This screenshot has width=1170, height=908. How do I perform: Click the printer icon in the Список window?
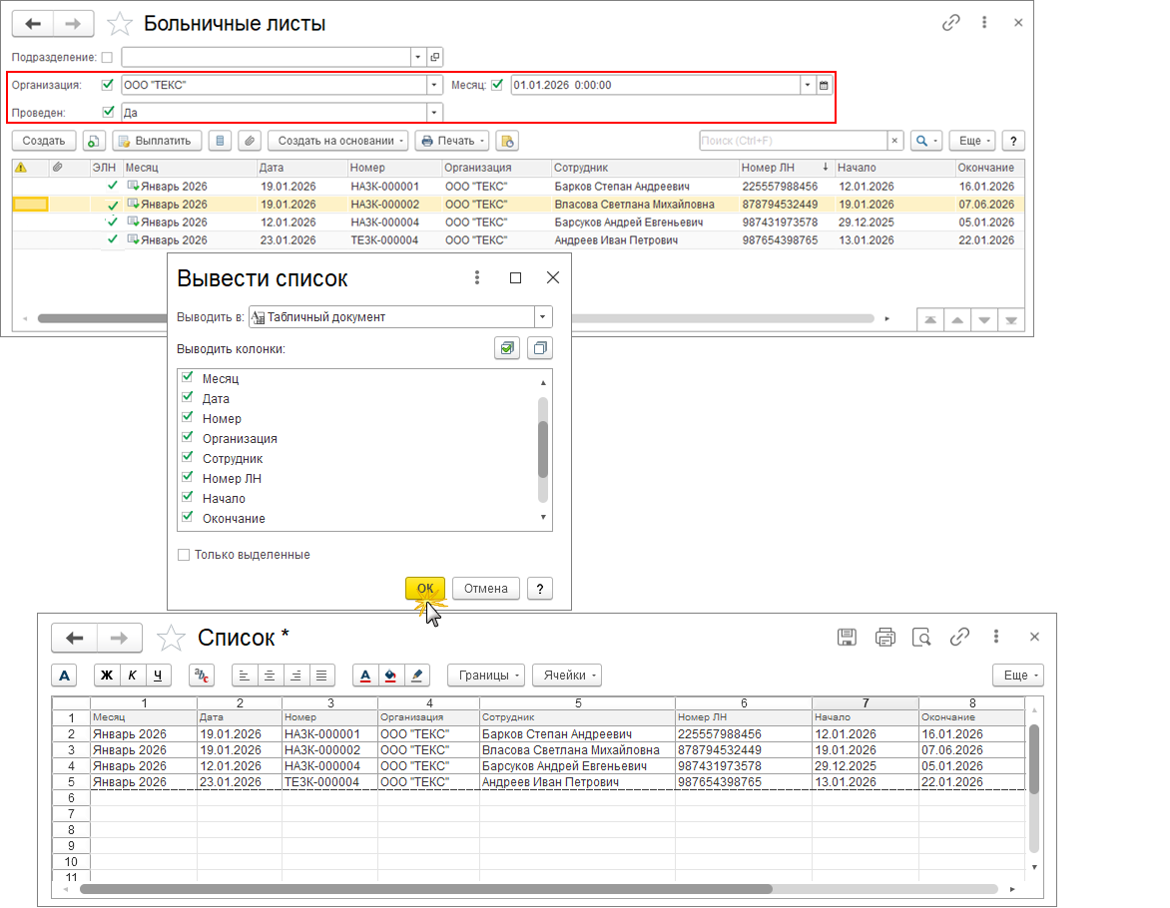tap(884, 638)
